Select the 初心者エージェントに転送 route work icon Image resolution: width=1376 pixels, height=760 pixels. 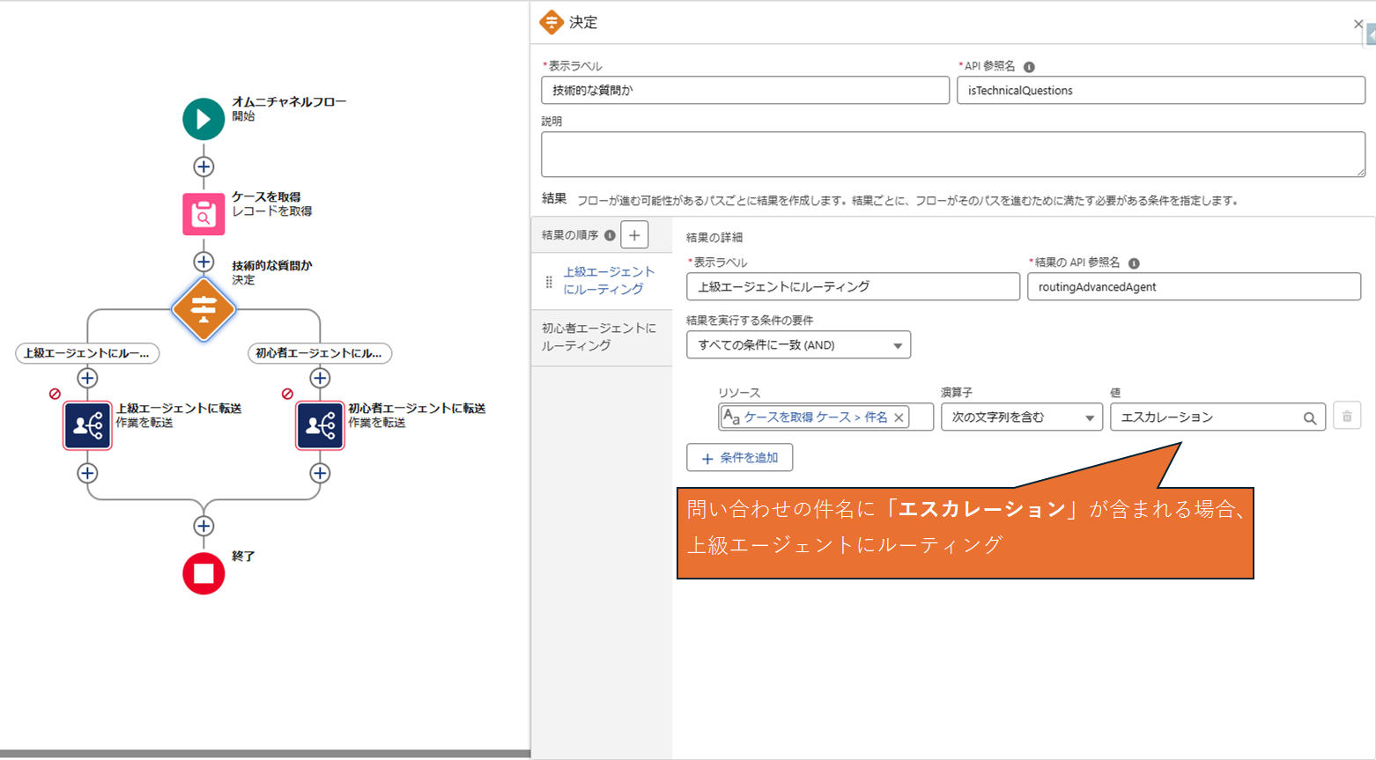click(x=320, y=425)
